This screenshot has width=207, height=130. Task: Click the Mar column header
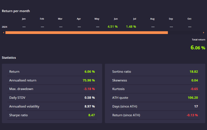point(60,19)
